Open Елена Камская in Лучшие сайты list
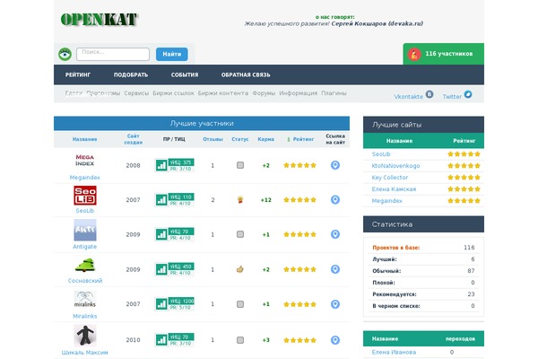The image size is (538, 359). pos(394,189)
